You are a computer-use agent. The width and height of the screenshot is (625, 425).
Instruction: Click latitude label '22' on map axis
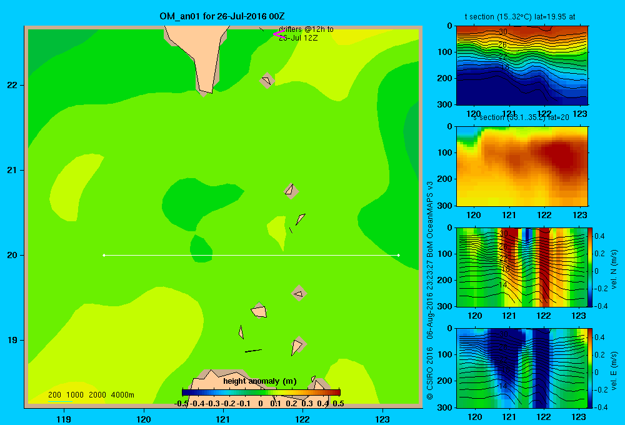(12, 86)
